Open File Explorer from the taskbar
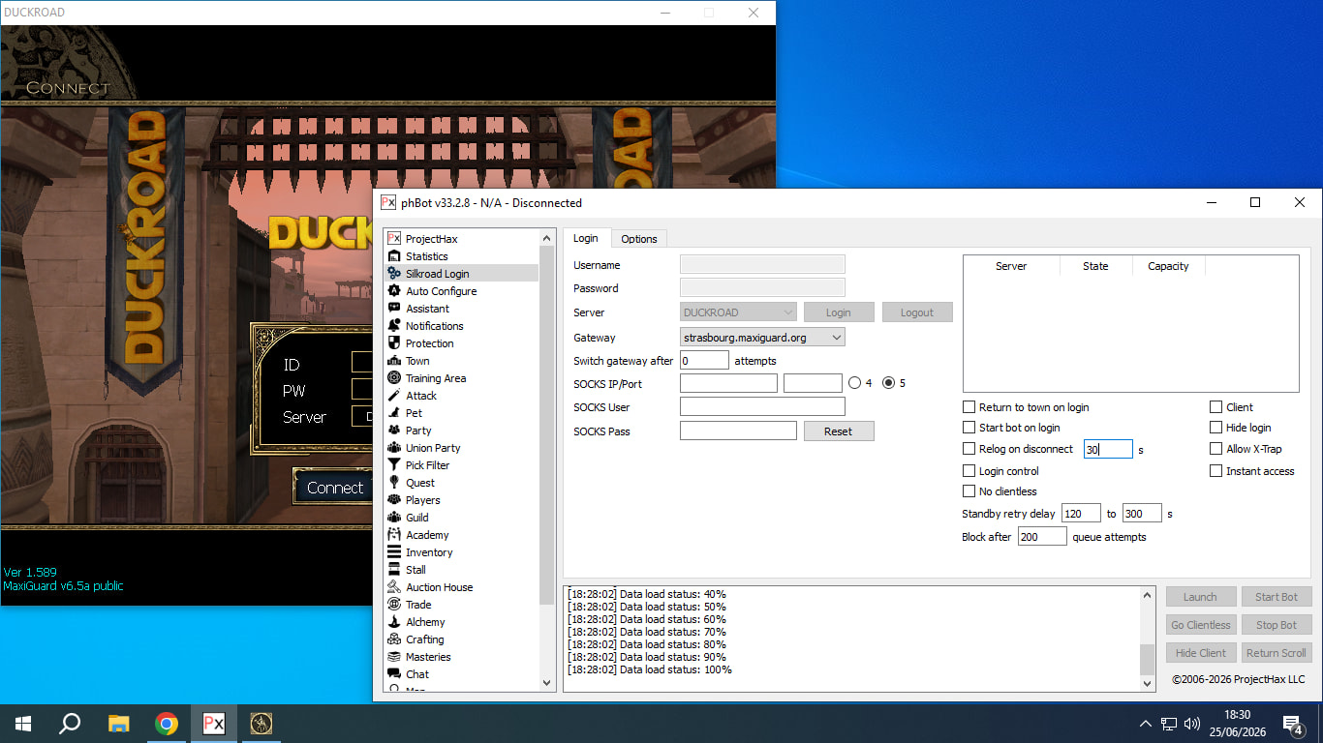 pyautogui.click(x=118, y=724)
